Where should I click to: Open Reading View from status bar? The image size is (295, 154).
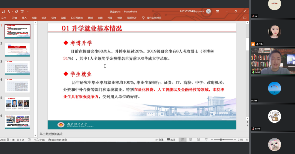tap(198, 140)
